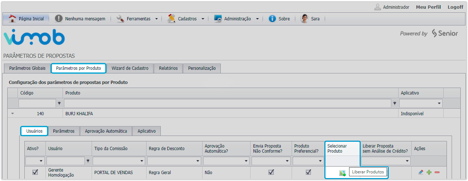Toggle the Envia Proposta Não Conforme checkbox

[271, 172]
